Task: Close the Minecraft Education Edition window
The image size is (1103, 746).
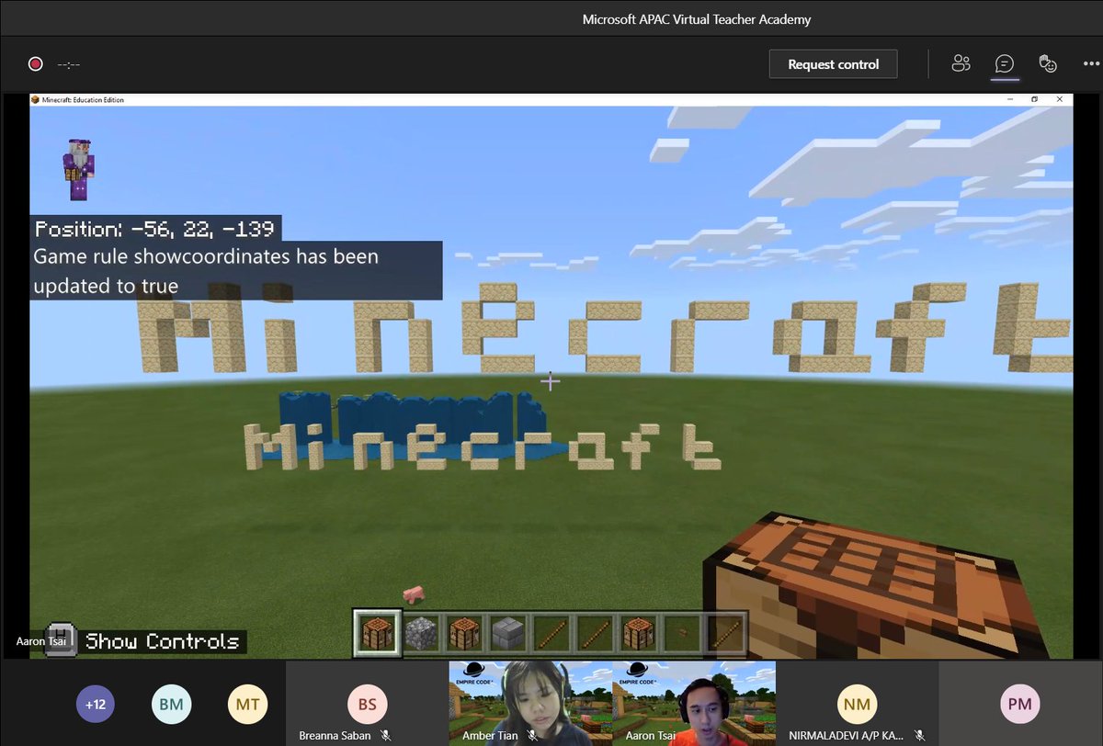Action: [x=1059, y=99]
